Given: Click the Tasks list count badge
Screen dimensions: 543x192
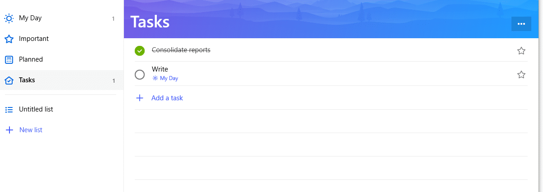Looking at the screenshot, I should [114, 81].
